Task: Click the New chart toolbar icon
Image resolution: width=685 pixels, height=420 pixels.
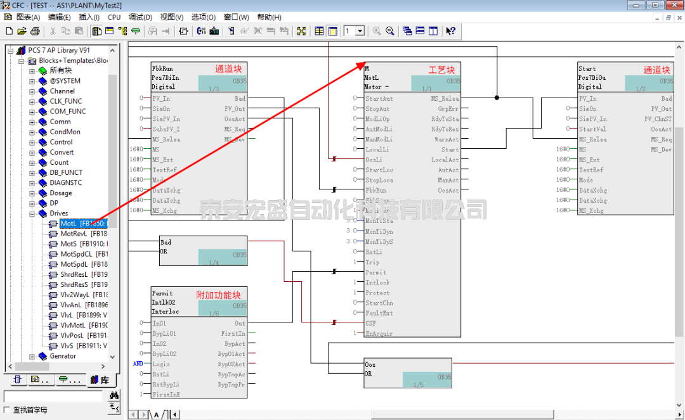Action: tap(9, 31)
